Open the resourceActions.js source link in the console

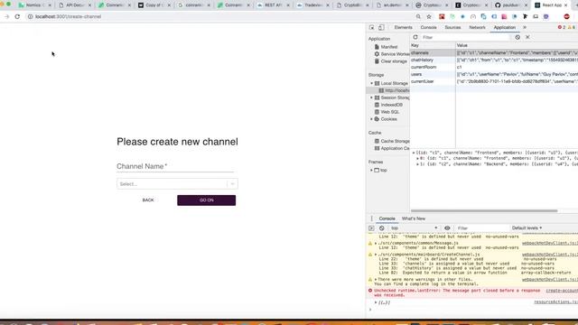point(556,302)
